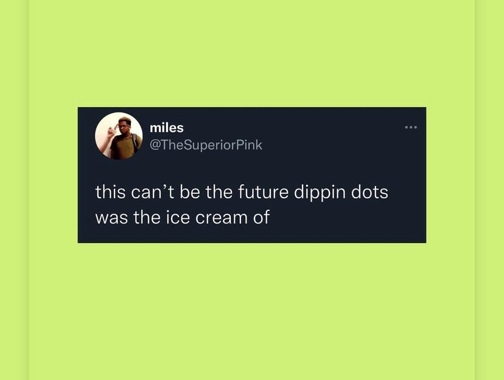Click the word "this" starting the tweet
Screen dimensions: 504x380
tap(110, 192)
